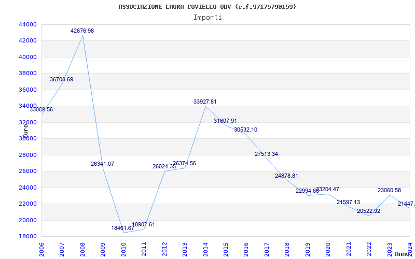
Task: Select the data label 36708.69
Action: click(61, 79)
